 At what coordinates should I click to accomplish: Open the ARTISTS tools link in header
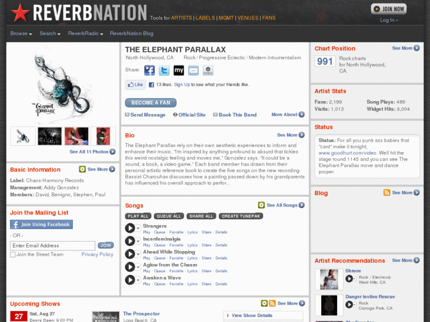click(181, 18)
